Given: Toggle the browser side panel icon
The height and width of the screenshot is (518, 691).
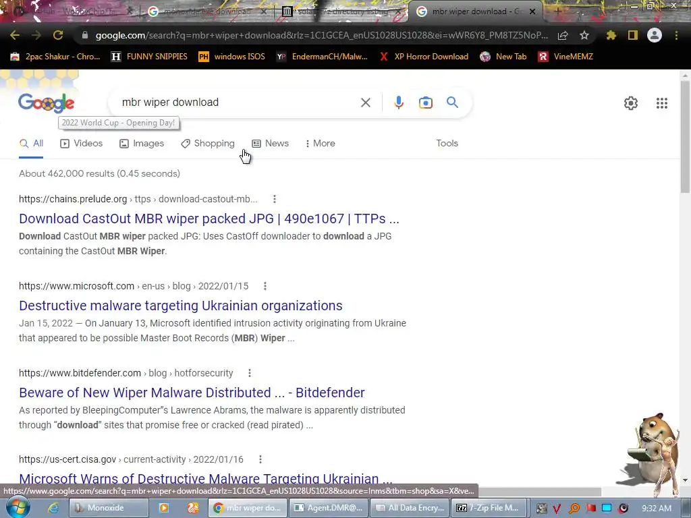Looking at the screenshot, I should coord(633,35).
